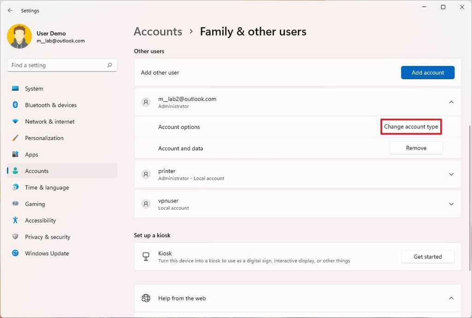Collapse the m__lab2@outlook.com account section

[x=451, y=102]
